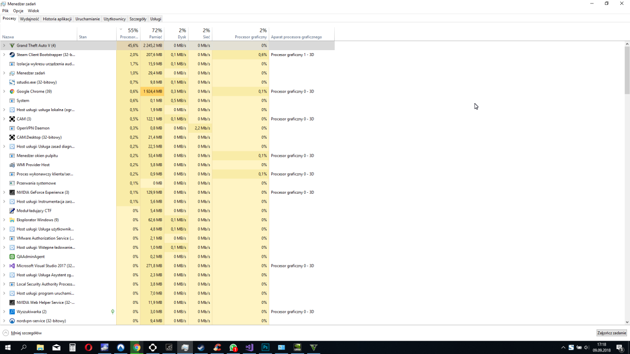Click the 1 924,4 MB memory cell
630x354 pixels.
[152, 91]
